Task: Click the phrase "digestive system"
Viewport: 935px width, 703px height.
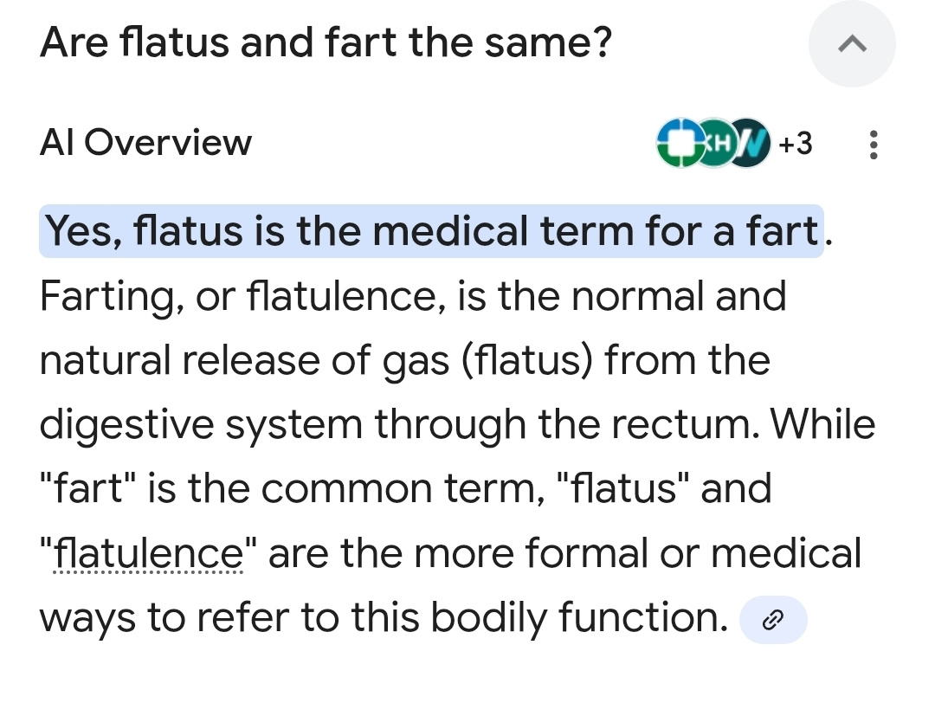Action: 202,425
